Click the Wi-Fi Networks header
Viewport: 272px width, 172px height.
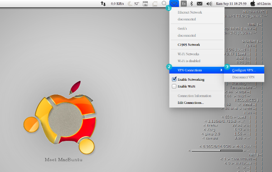pyautogui.click(x=188, y=54)
